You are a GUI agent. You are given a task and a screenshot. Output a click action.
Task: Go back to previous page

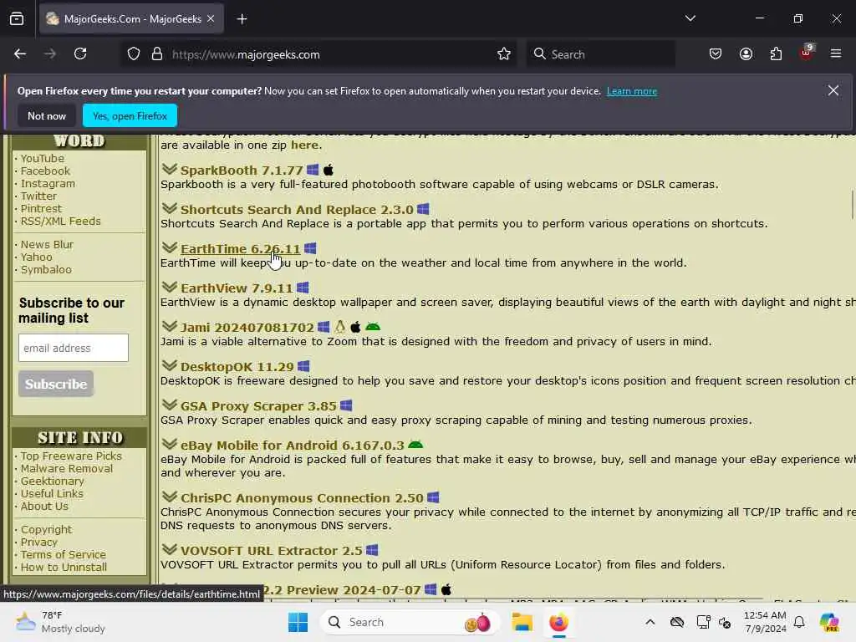20,54
